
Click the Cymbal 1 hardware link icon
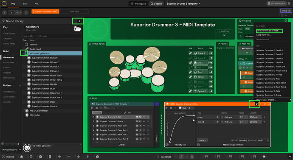[190, 91]
